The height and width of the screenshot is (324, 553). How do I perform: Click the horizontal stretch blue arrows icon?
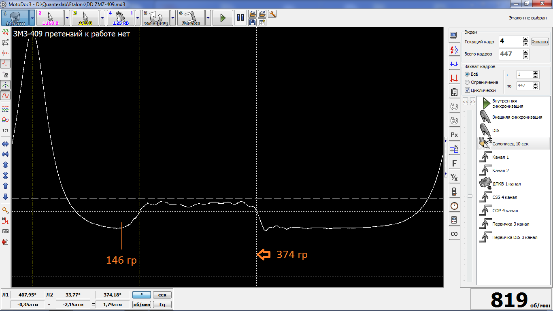pyautogui.click(x=5, y=144)
